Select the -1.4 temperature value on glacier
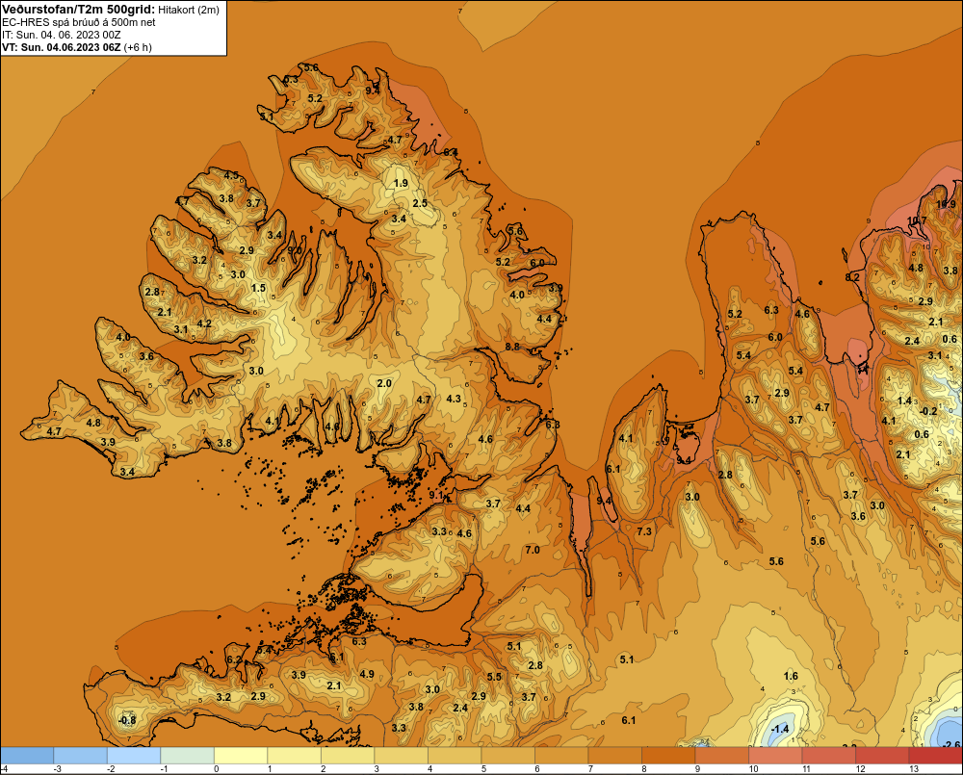The image size is (963, 775). coord(779,729)
